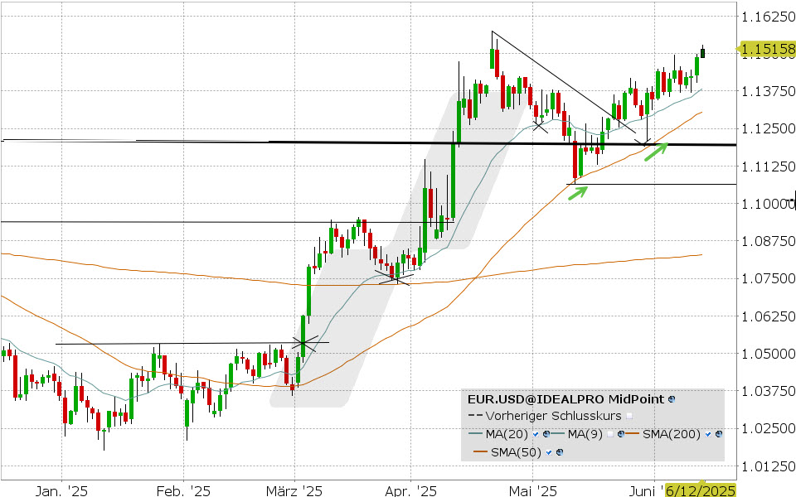Click the 1.01250 price axis label

coord(768,466)
